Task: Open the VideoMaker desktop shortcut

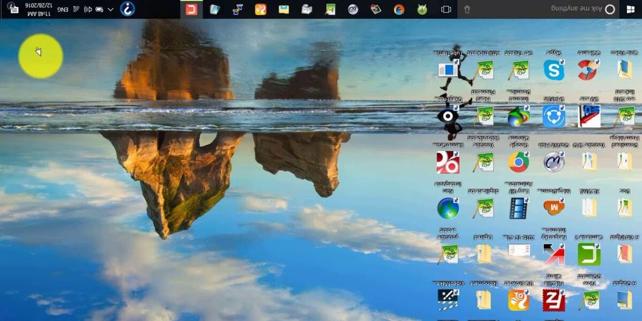Action: [x=448, y=300]
